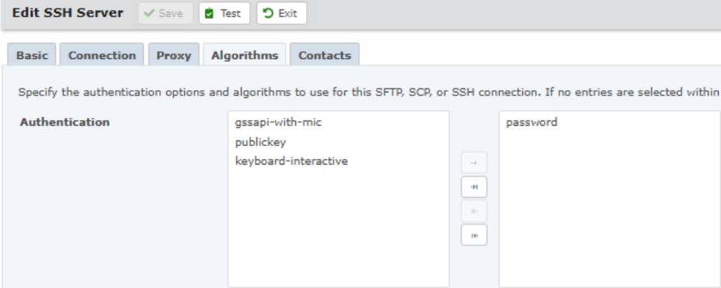Click the move-selected-right single arrow button
Image resolution: width=721 pixels, height=288 pixels.
[x=474, y=162]
